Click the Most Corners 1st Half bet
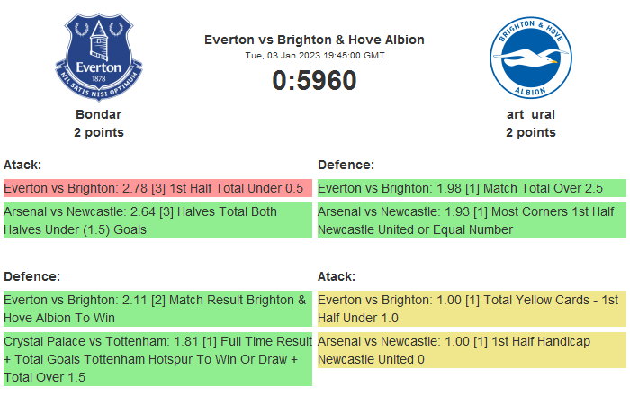 pos(472,220)
